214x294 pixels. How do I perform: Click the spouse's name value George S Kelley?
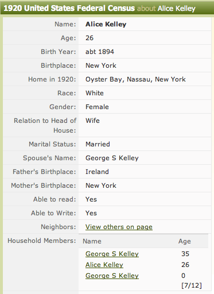[112, 158]
